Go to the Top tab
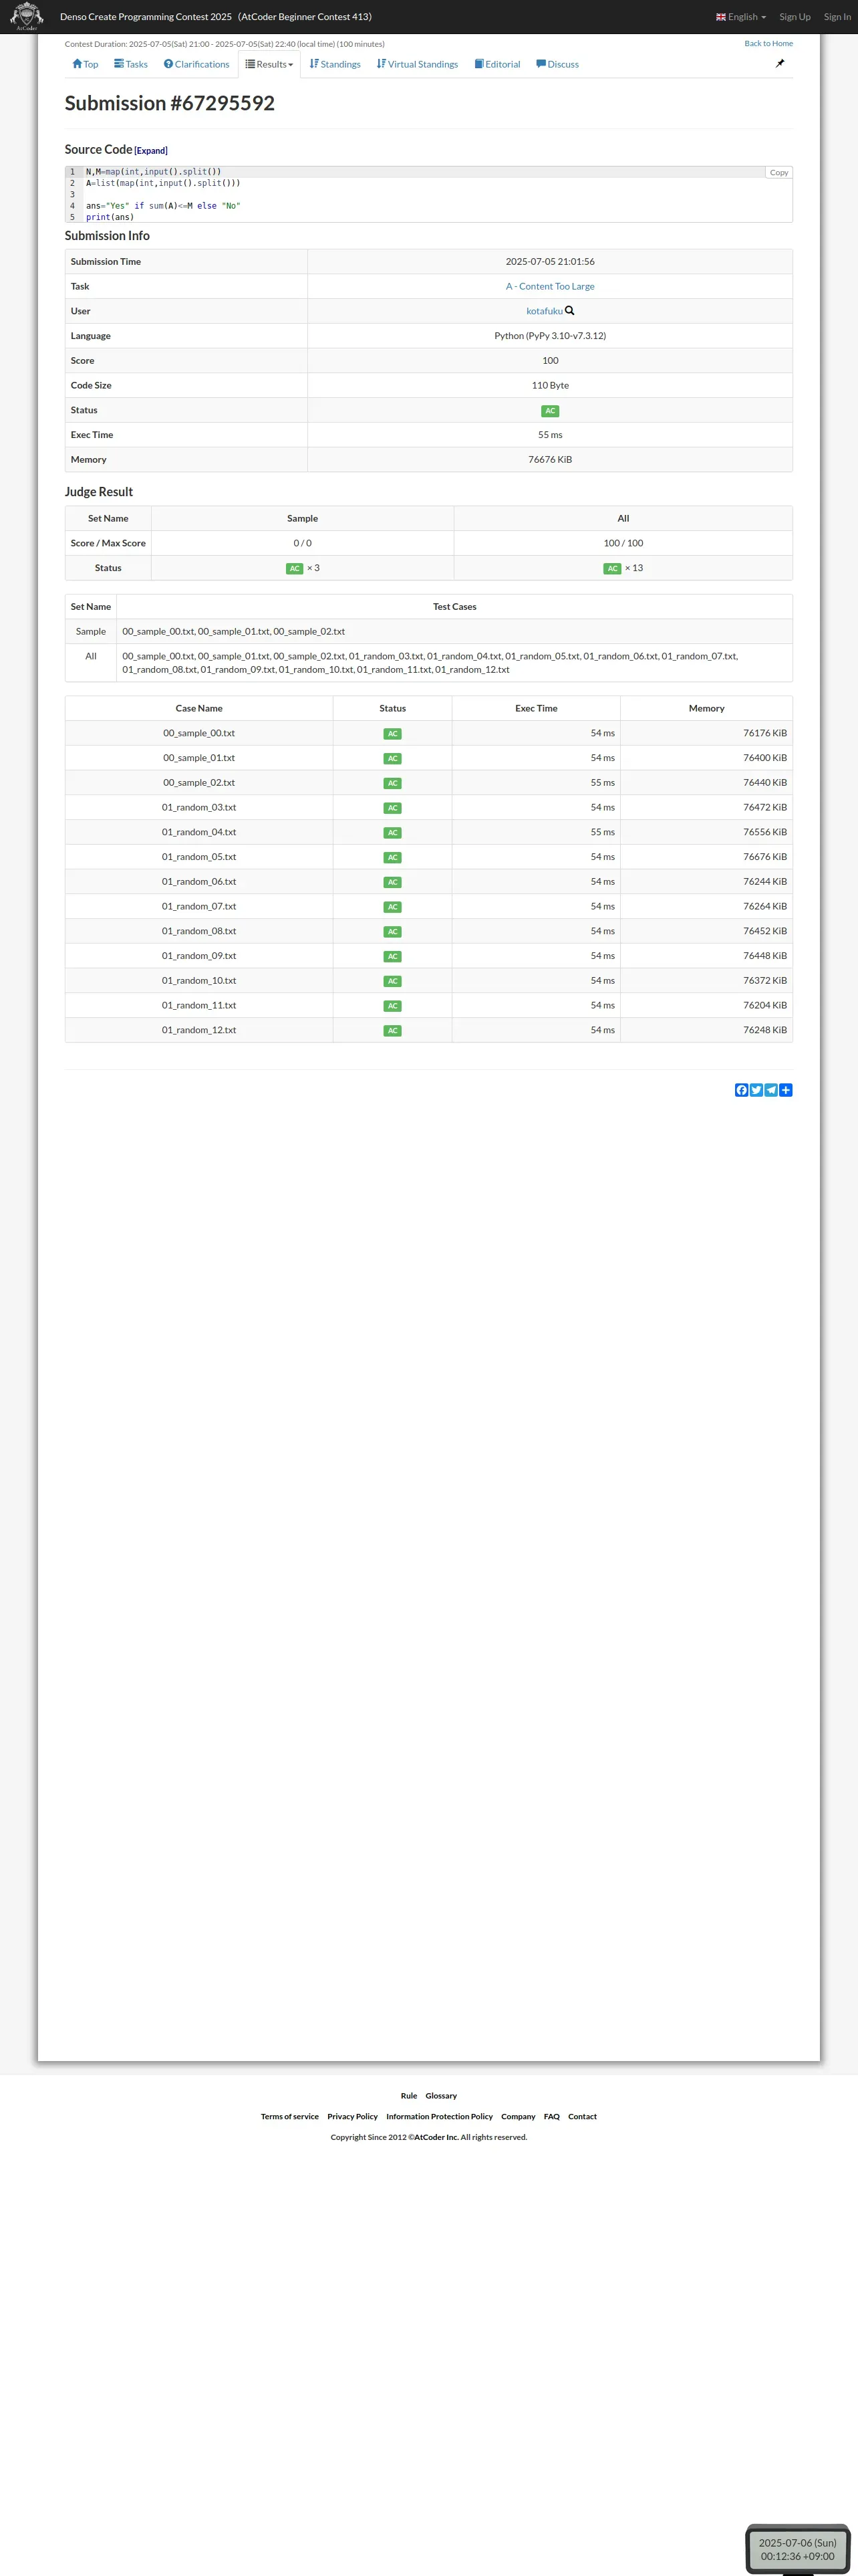 pos(85,64)
